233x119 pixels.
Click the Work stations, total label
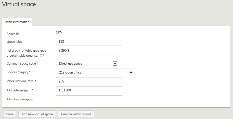point(21,81)
